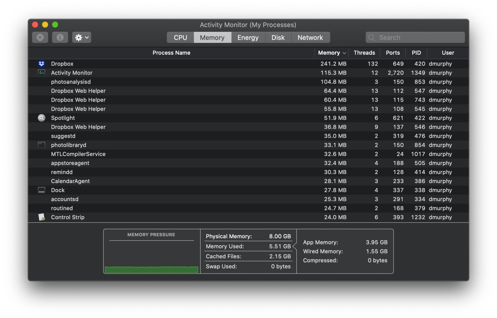497x318 pixels.
Task: Click the Activity Monitor process icon
Action: point(41,73)
